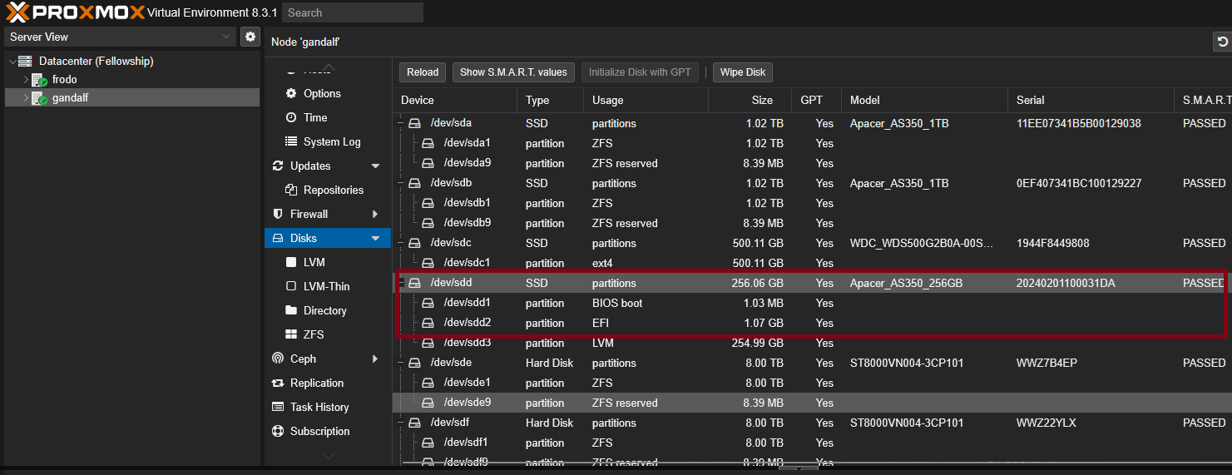Screen dimensions: 1232x475
Task: Click the Updates refresh icon
Action: (278, 166)
